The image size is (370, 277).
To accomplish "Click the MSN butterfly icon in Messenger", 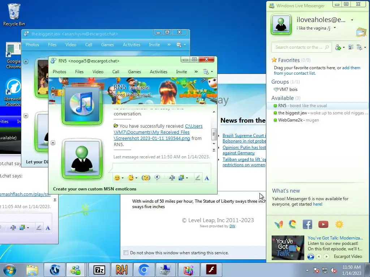I will [279, 224].
